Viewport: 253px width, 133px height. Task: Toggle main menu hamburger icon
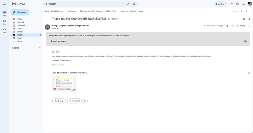[x=4, y=4]
